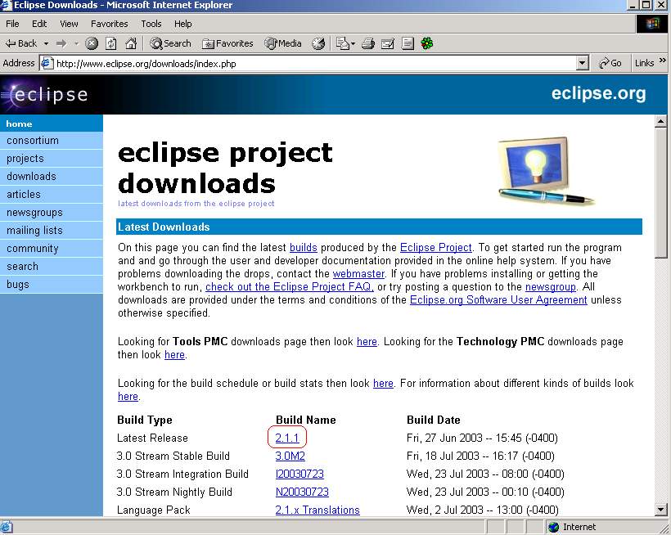671x535 pixels.
Task: Open the Favorites menu
Action: click(109, 24)
